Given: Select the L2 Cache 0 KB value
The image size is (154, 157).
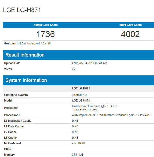Looking at the screenshot, I should (75, 132).
